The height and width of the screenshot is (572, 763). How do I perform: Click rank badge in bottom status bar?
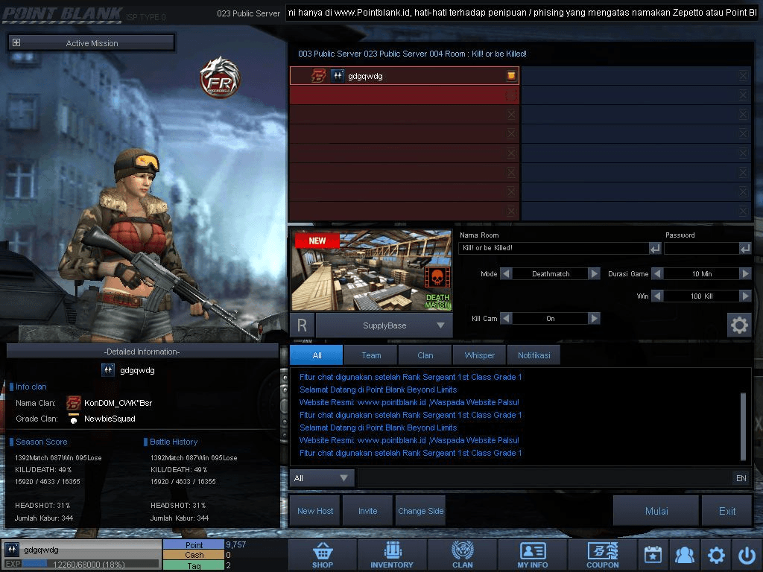tap(12, 550)
